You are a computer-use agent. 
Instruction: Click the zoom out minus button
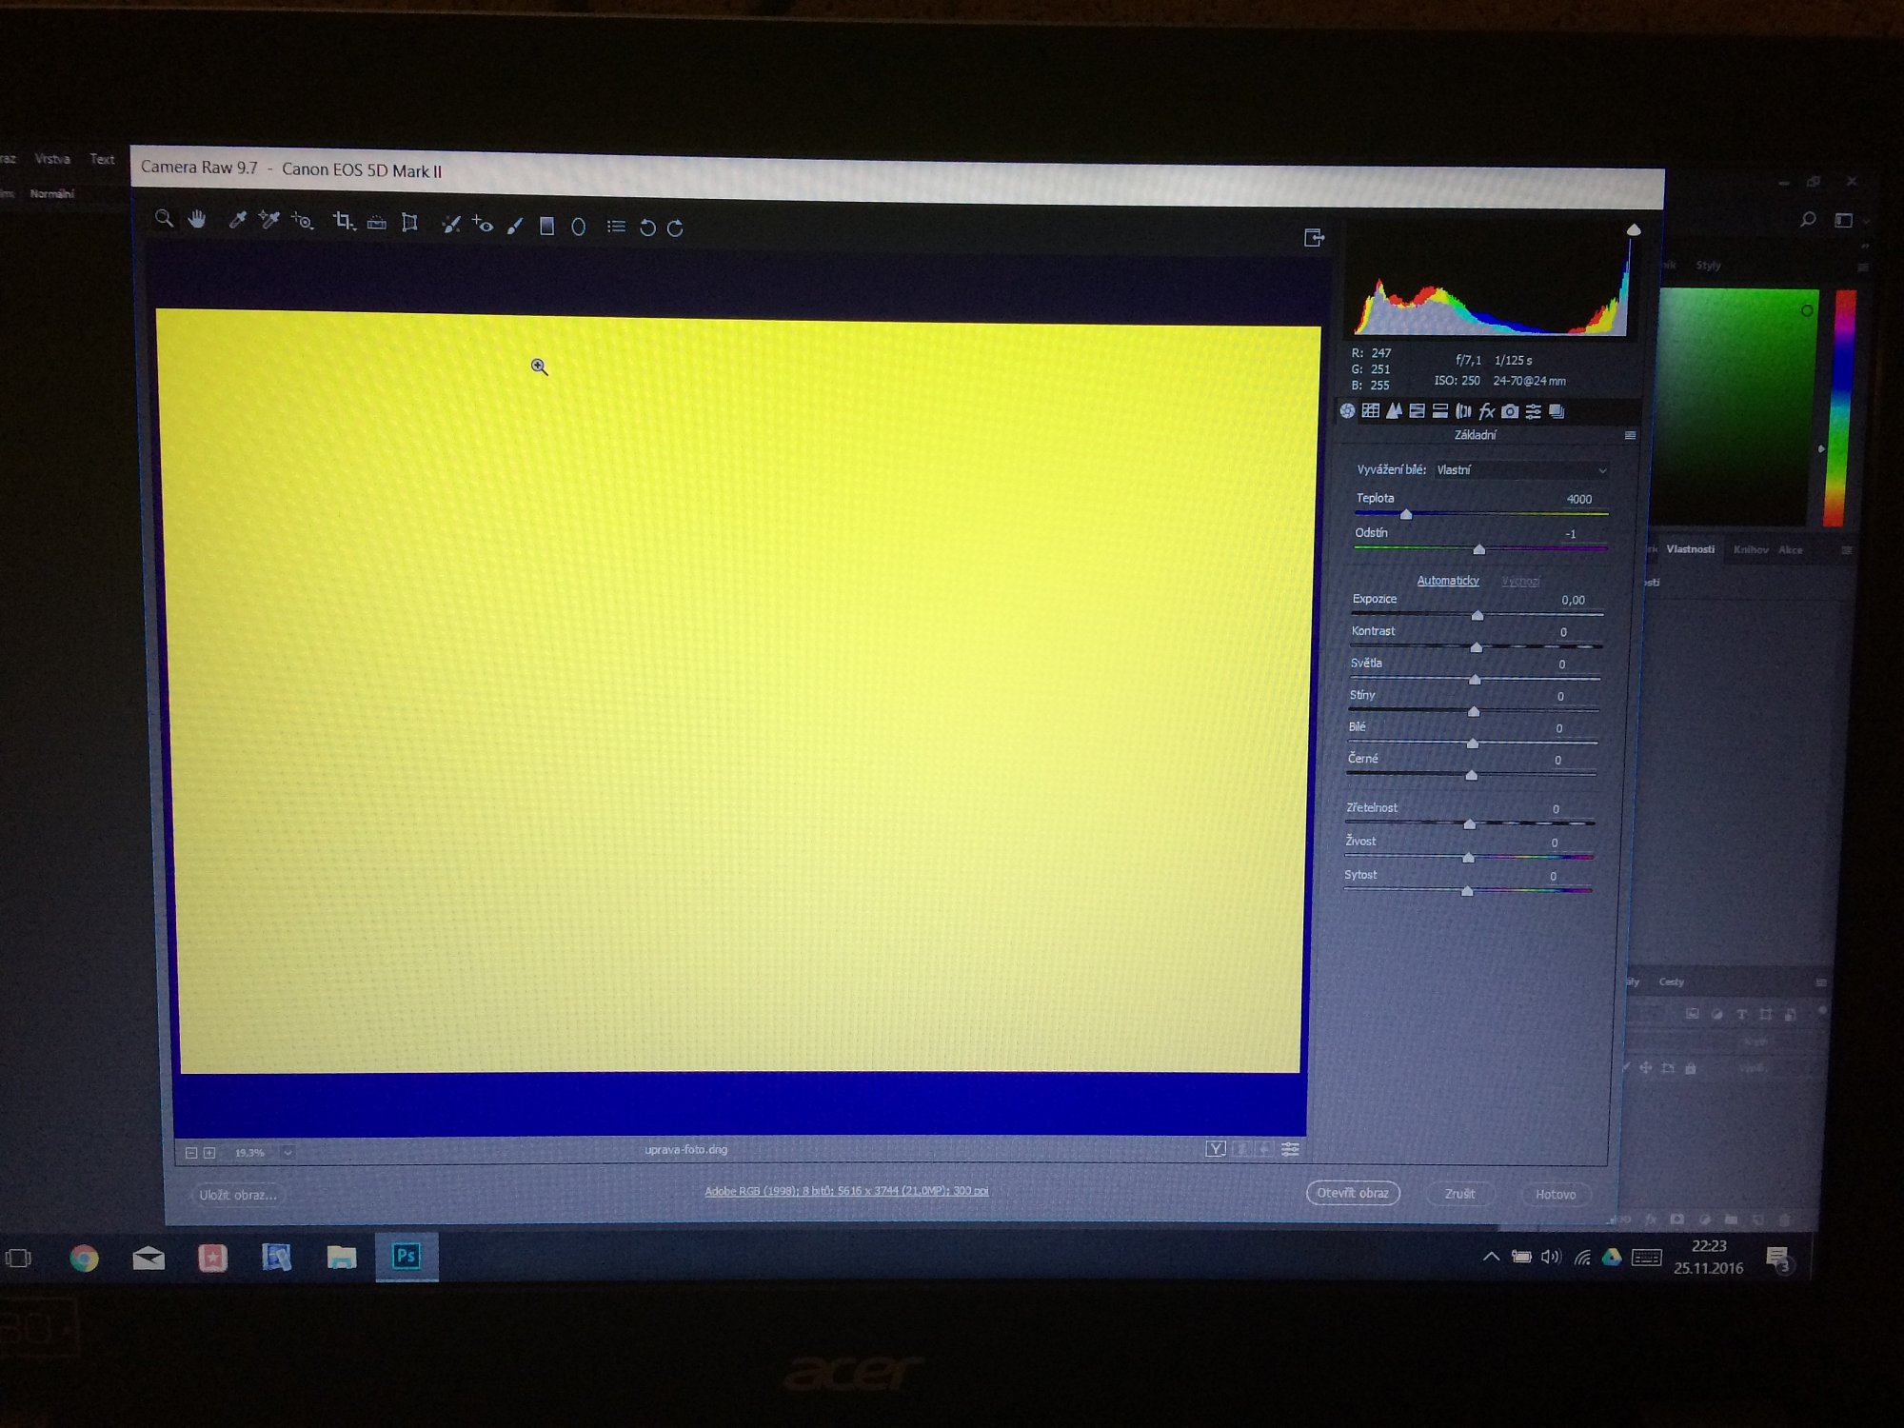190,1153
